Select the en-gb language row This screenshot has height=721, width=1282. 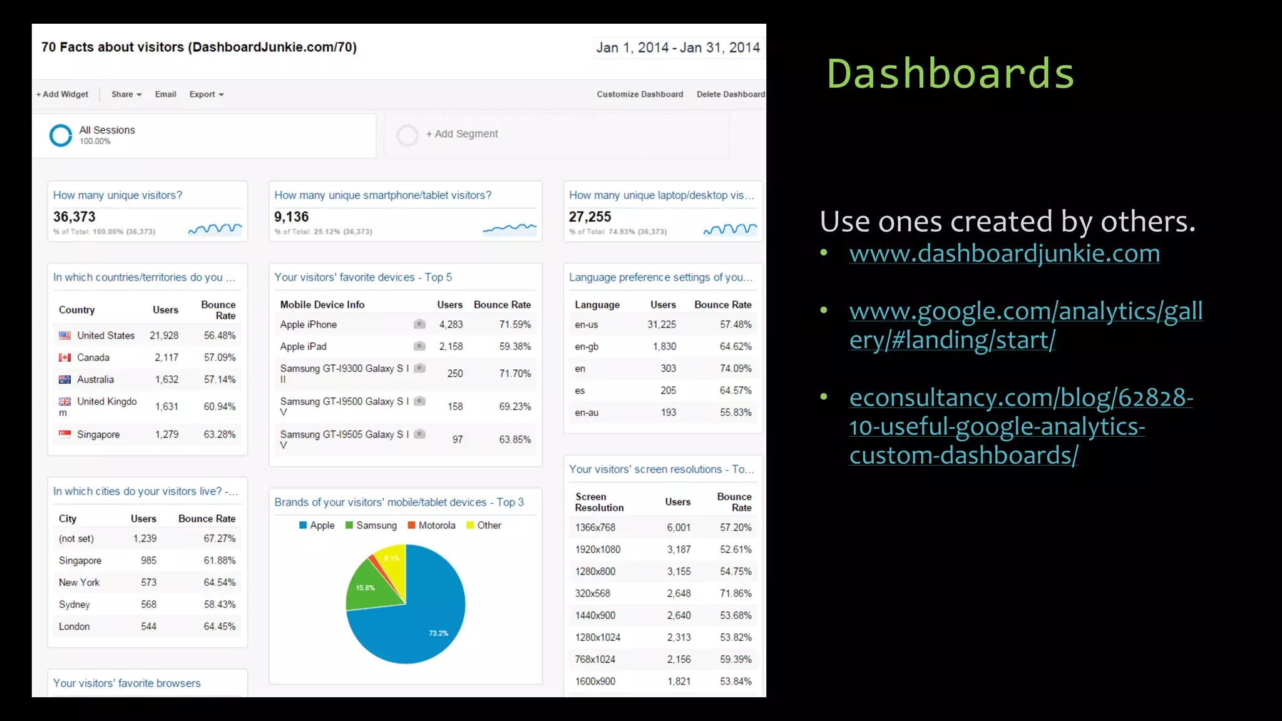pos(663,346)
